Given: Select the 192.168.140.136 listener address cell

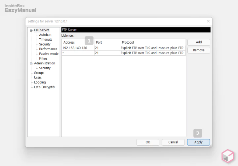Looking at the screenshot, I should point(75,48).
